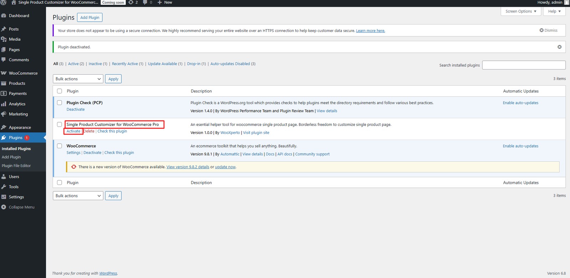Click the Add Plugin button
570x278 pixels.
(90, 17)
